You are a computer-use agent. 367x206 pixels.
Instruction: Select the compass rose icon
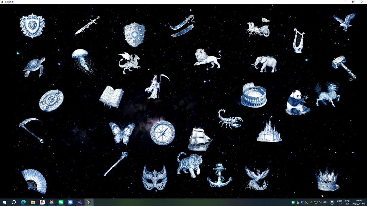point(162,132)
